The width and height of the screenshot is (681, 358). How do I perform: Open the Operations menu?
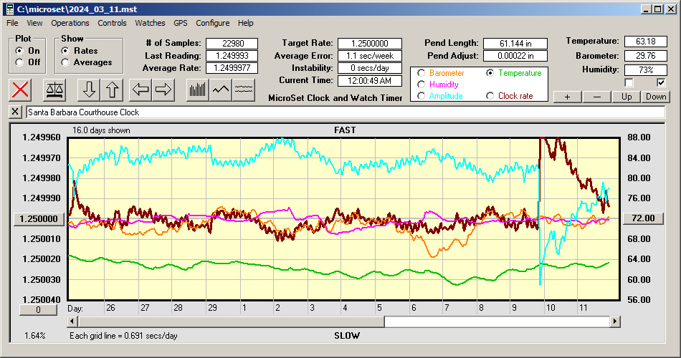70,23
